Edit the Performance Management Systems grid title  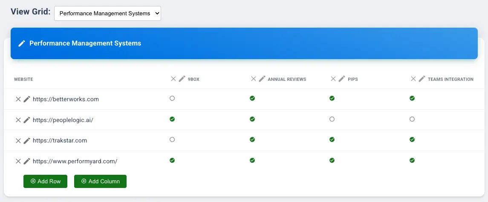[21, 43]
